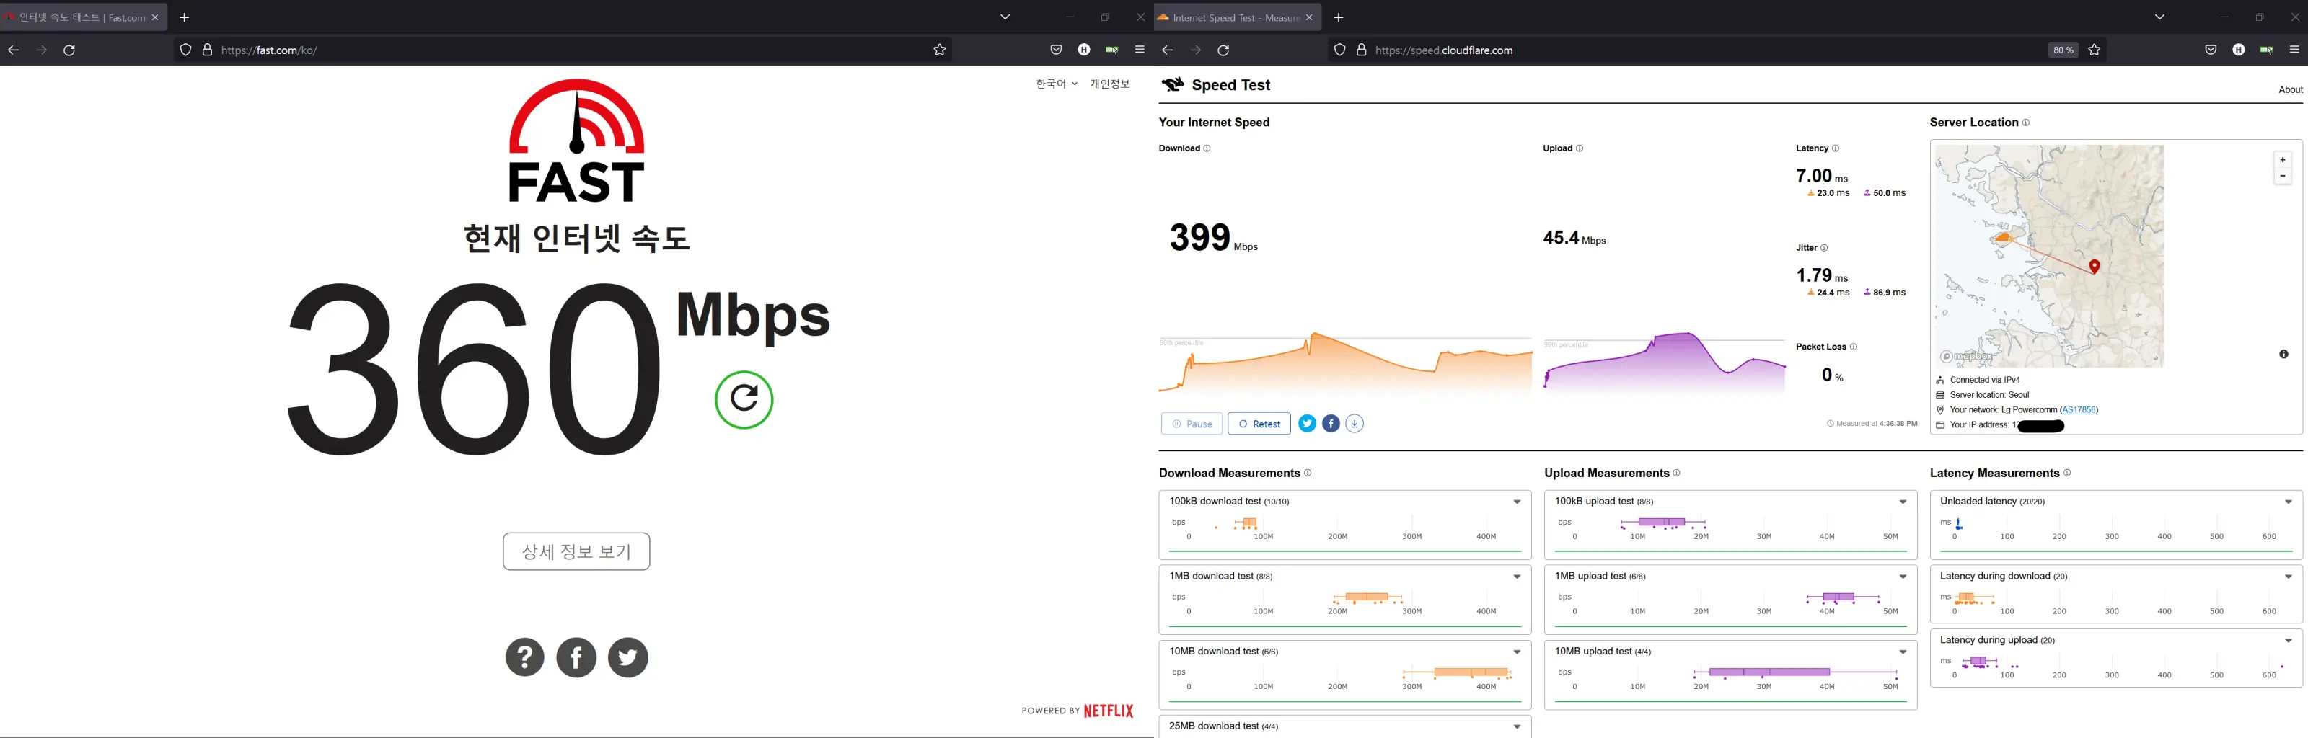Close the Fast.com browser tab
Screen dimensions: 2308x738
(155, 17)
